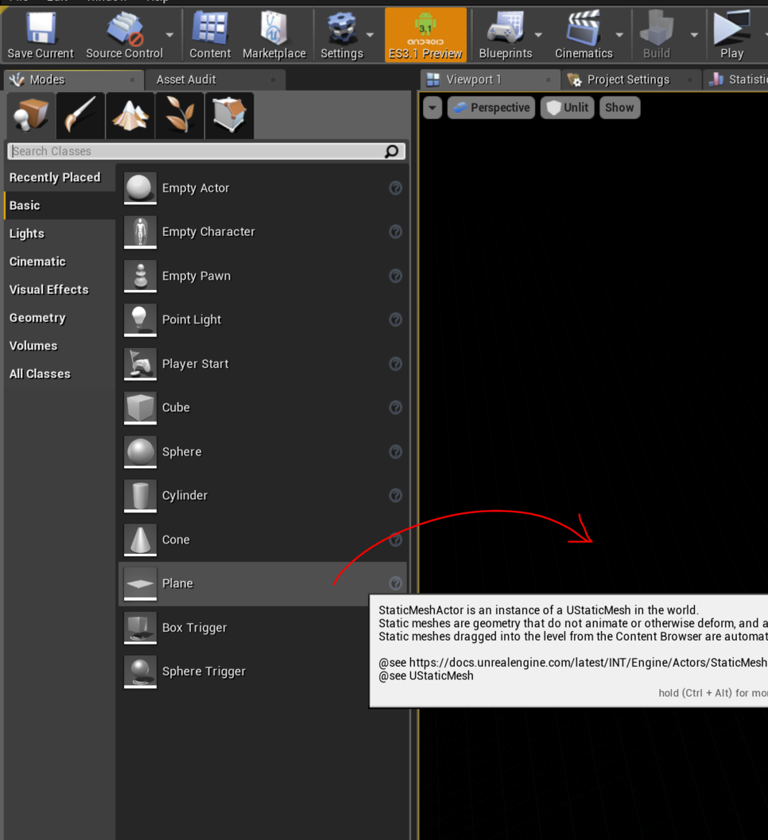Expand the Settings dropdown arrow
This screenshot has width=768, height=840.
[x=370, y=35]
